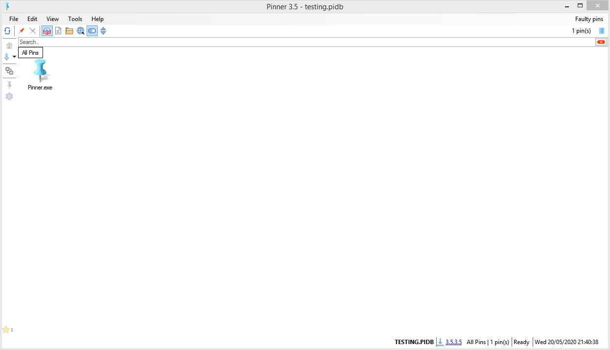Screen dimensions: 610x350
Task: Open the File menu
Action: [14, 19]
